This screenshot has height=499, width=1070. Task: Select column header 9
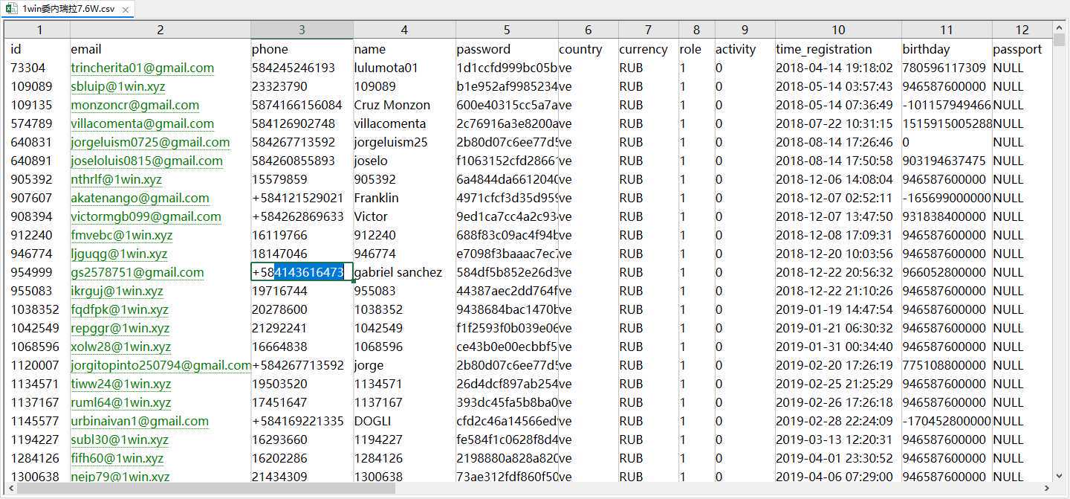point(745,30)
